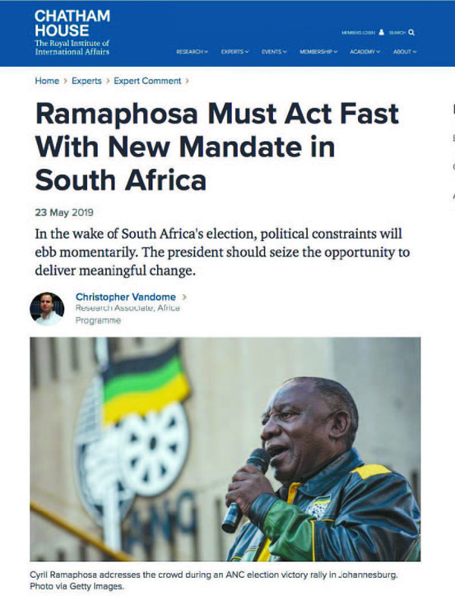Image resolution: width=455 pixels, height=596 pixels.
Task: Open the author's profile photo
Action: pyautogui.click(x=47, y=309)
